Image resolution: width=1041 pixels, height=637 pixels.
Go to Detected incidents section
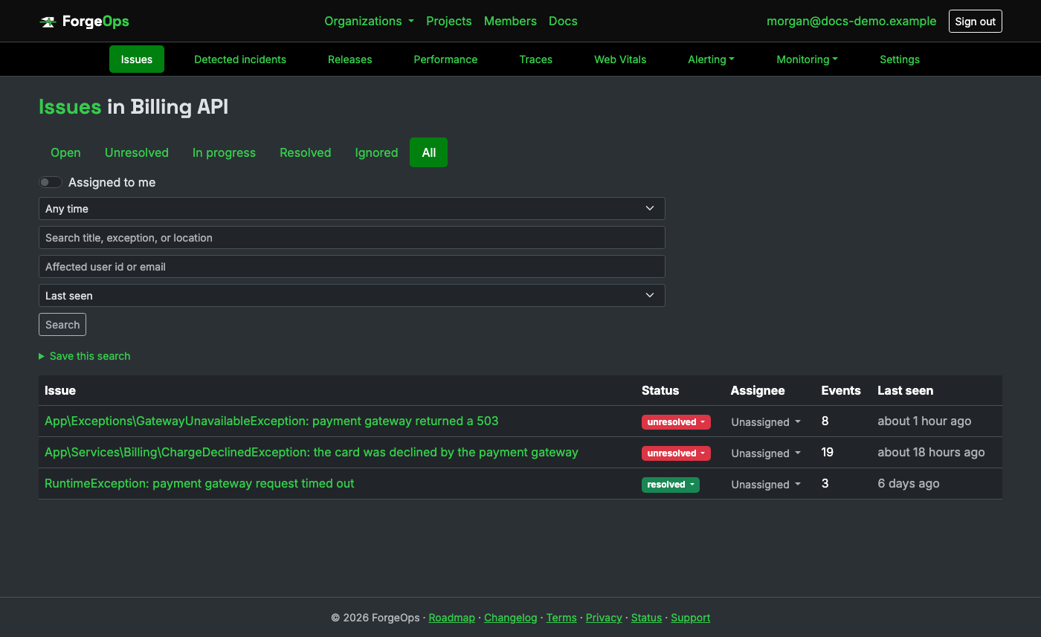click(x=240, y=59)
